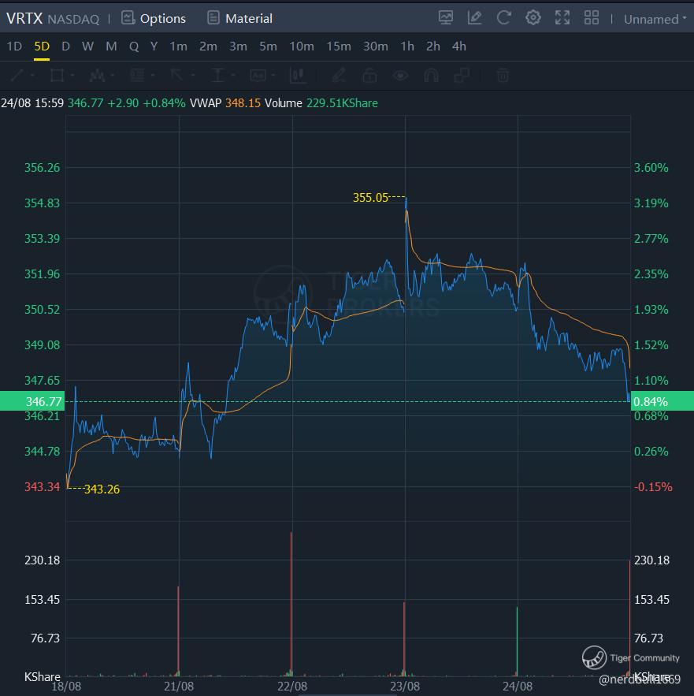Select the line drawing tool
Image resolution: width=694 pixels, height=696 pixels.
coord(17,75)
